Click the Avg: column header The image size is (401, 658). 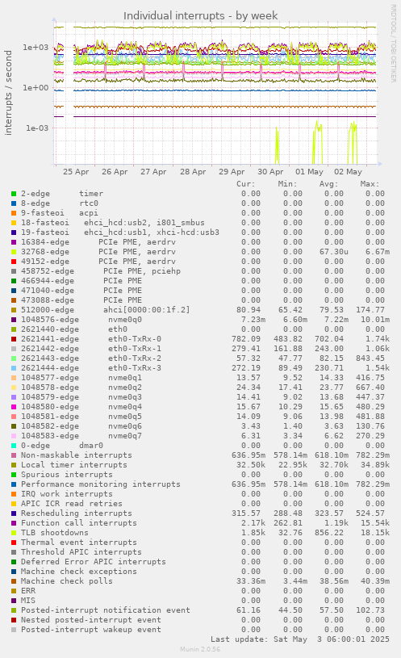tap(328, 184)
